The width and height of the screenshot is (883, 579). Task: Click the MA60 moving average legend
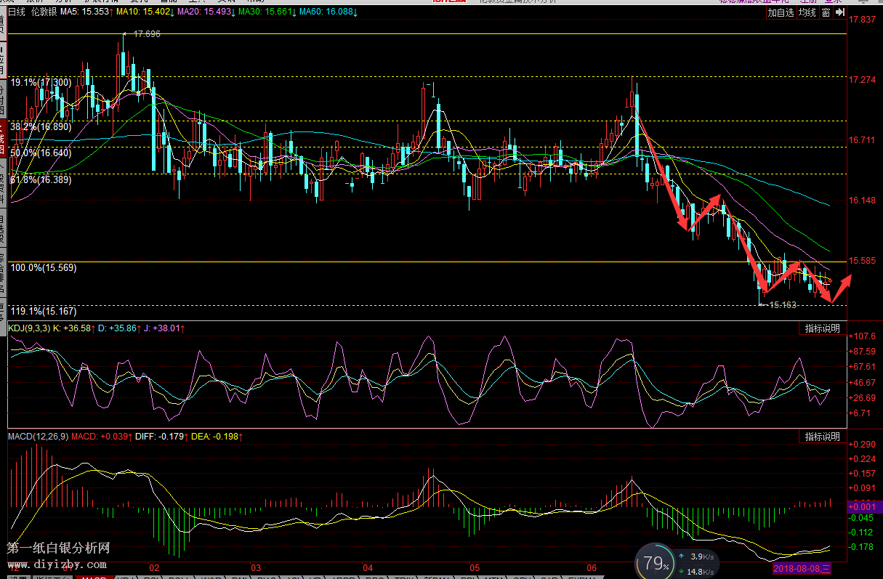[327, 12]
